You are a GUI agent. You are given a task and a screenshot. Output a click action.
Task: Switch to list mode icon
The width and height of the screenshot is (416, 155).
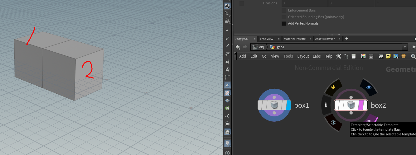[x=353, y=56]
